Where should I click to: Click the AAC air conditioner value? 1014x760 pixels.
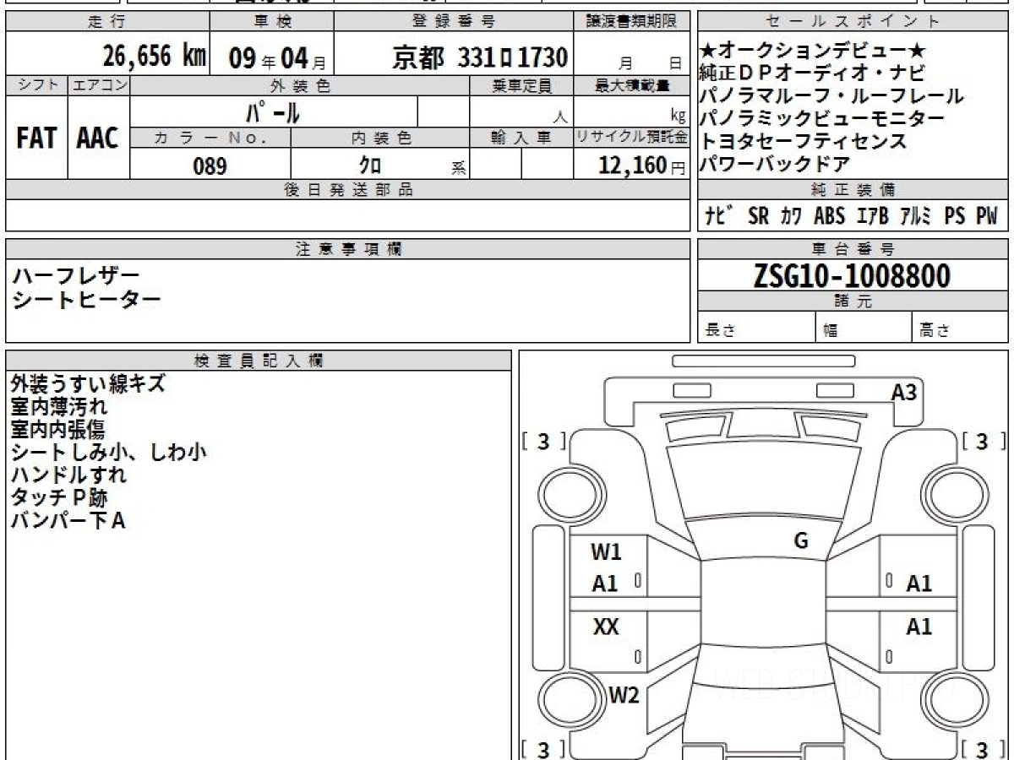point(97,138)
